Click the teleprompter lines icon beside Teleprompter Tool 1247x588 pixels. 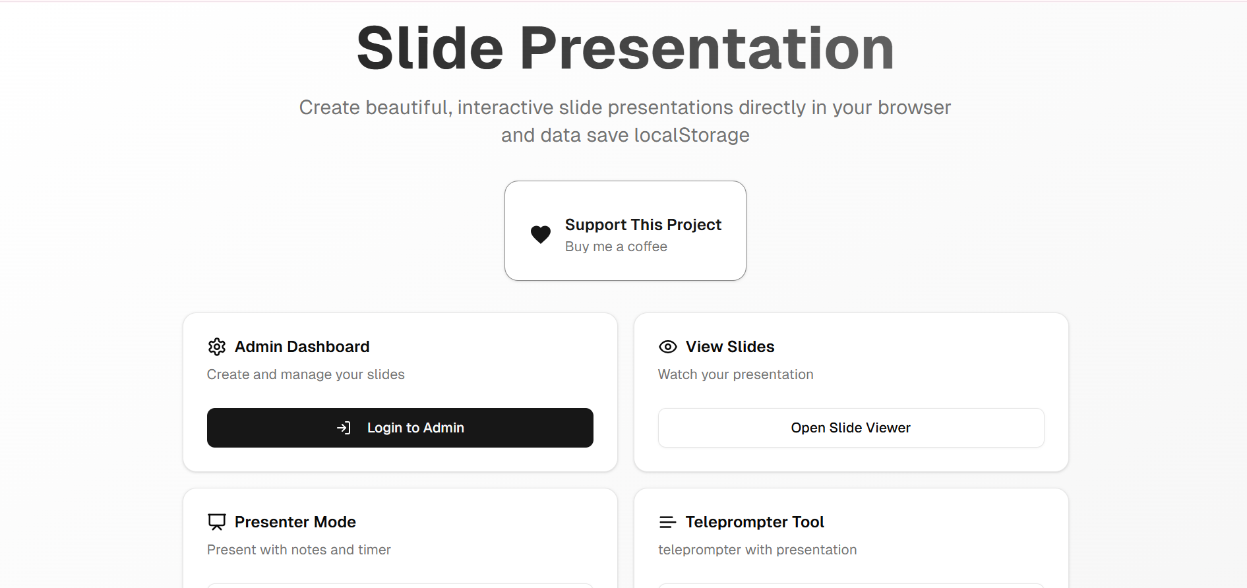pos(667,521)
